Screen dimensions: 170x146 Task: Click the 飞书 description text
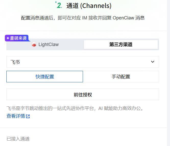(75, 108)
